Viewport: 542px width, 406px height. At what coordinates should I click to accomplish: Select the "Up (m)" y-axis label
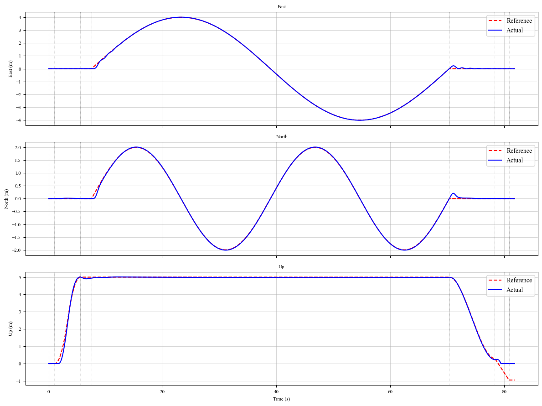click(10, 328)
